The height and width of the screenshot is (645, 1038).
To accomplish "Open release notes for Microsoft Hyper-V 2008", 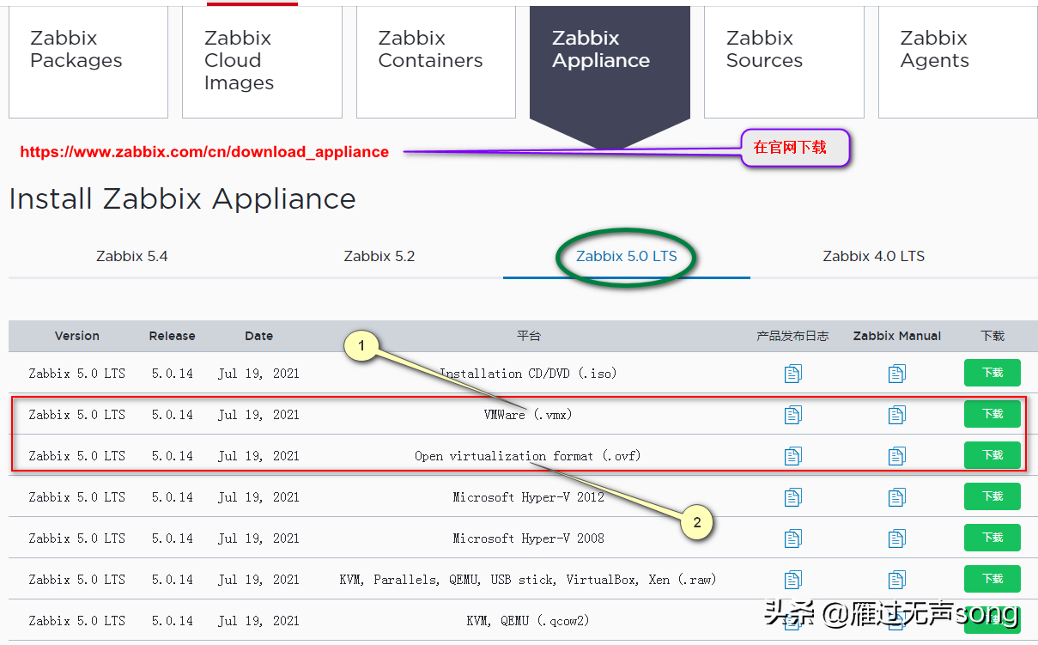I will [792, 538].
